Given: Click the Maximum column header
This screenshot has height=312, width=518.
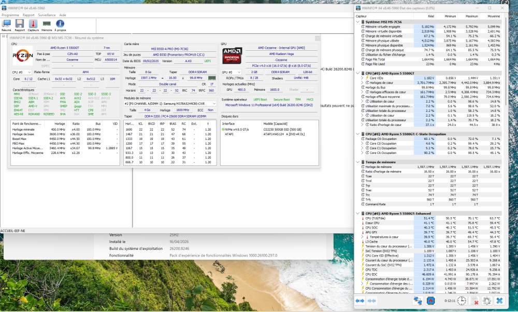Looking at the screenshot, I should pyautogui.click(x=468, y=16).
